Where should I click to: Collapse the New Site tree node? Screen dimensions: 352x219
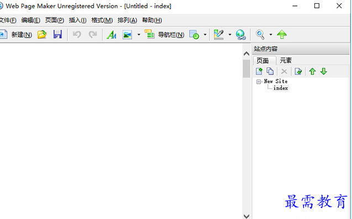[259, 82]
